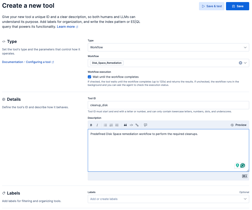Click the Save & test button
The height and width of the screenshot is (210, 252).
[x=212, y=6]
